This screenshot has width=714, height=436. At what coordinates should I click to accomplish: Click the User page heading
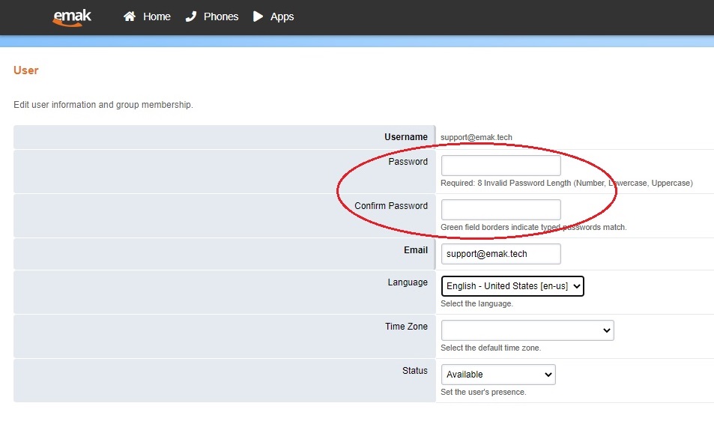point(25,70)
